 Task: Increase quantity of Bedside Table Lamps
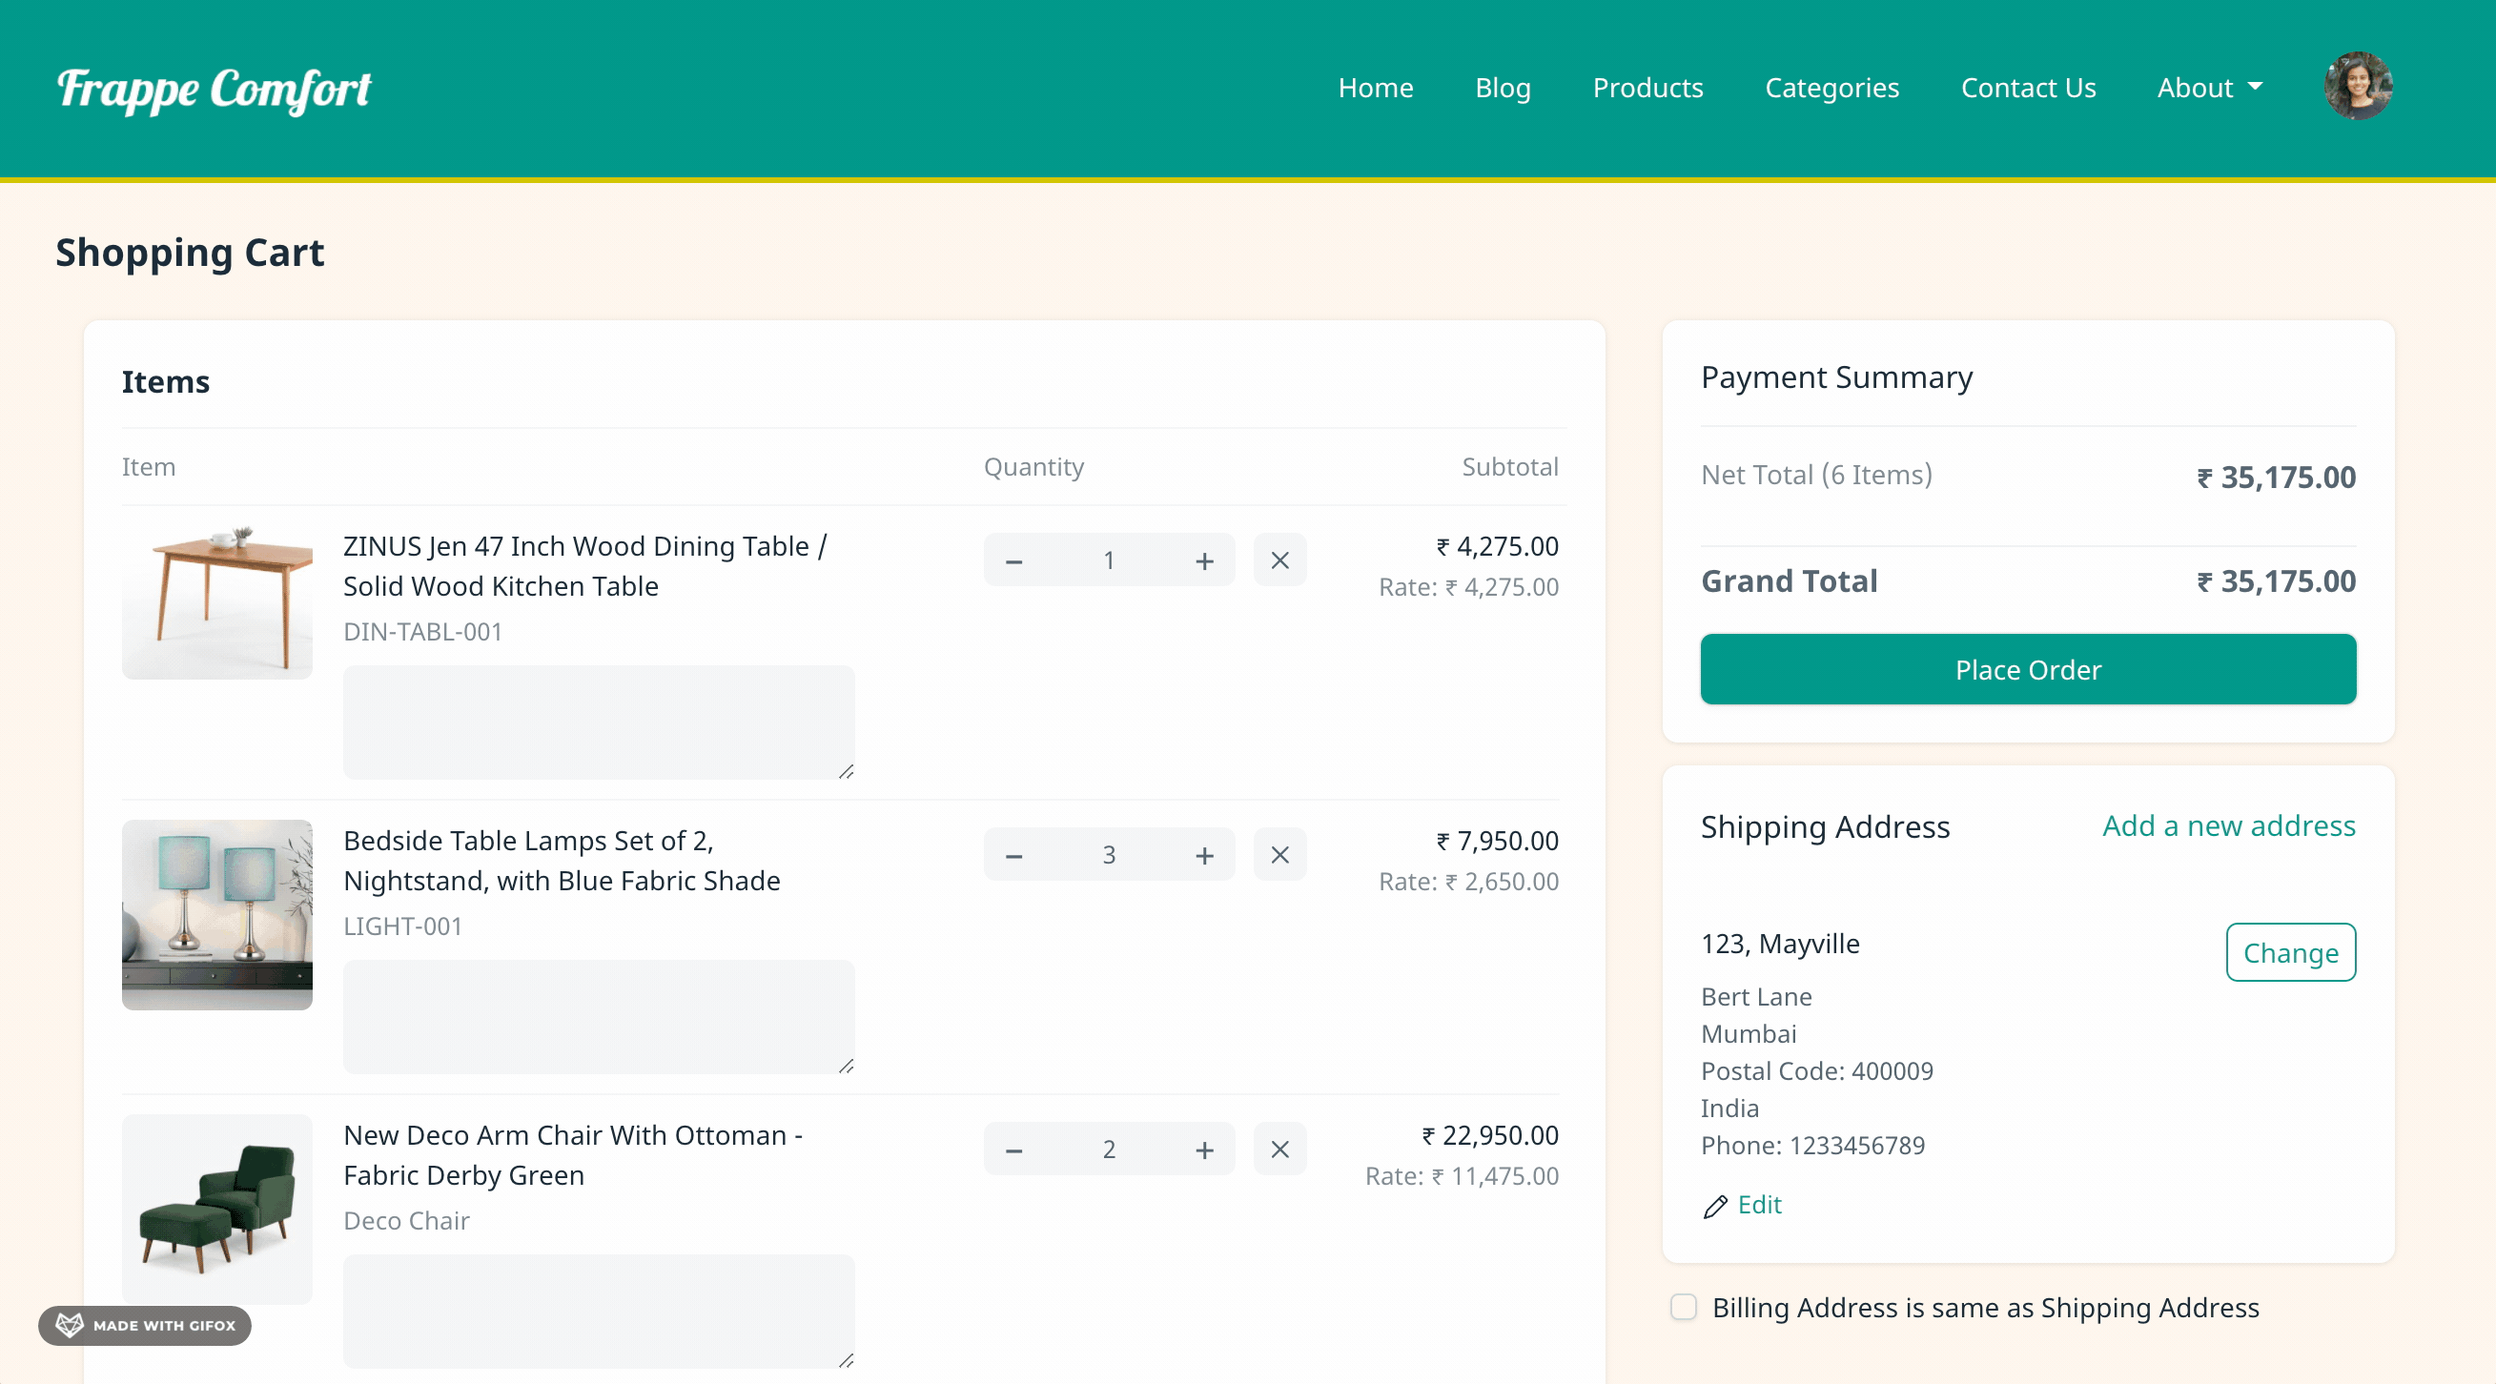tap(1204, 855)
